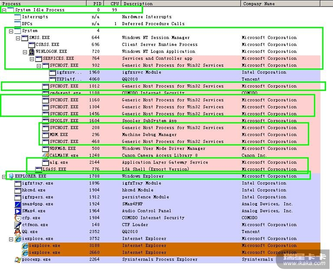
Task: Click the TXPlatf process icon
Action: 52,79
